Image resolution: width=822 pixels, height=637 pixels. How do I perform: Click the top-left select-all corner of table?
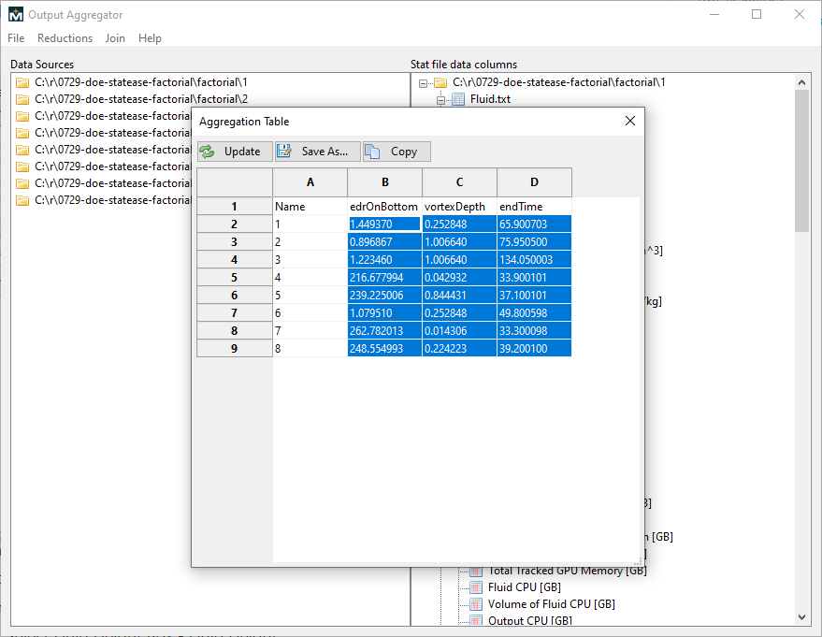pyautogui.click(x=235, y=182)
